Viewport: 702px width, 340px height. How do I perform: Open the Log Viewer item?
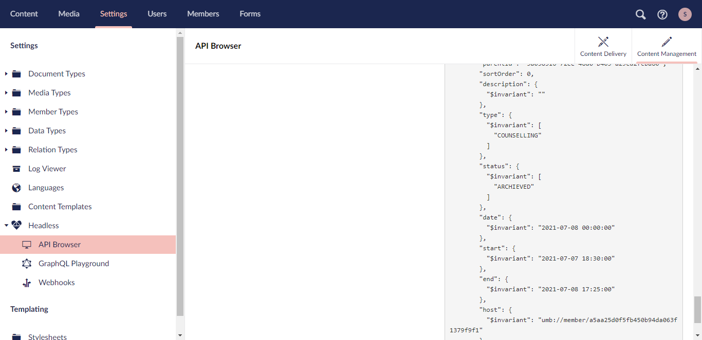click(47, 169)
